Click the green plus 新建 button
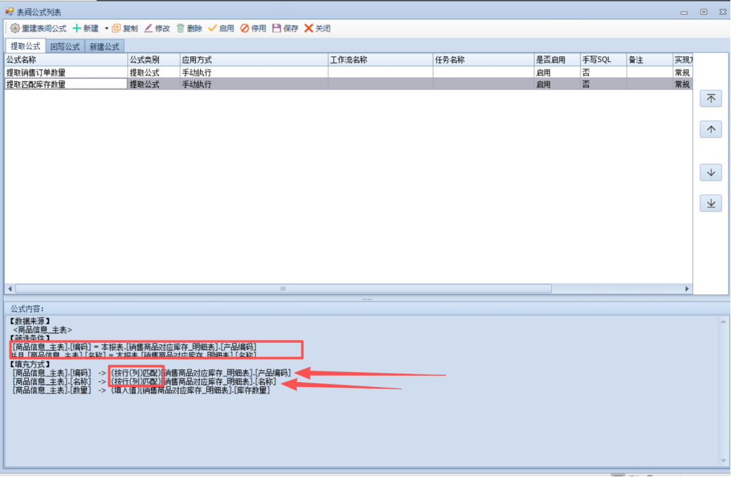The image size is (731, 477). tap(86, 29)
